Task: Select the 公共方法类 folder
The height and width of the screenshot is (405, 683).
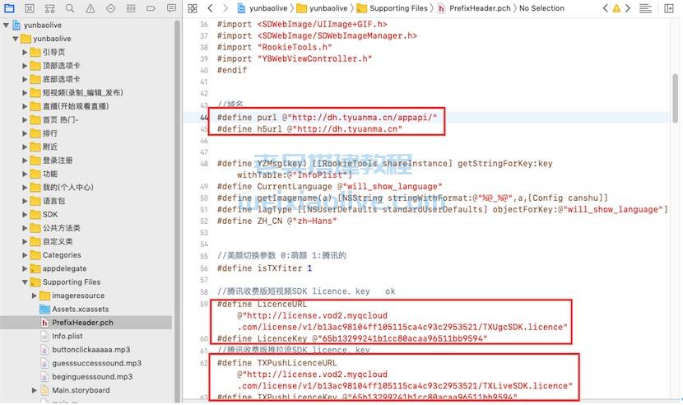Action: tap(55, 228)
